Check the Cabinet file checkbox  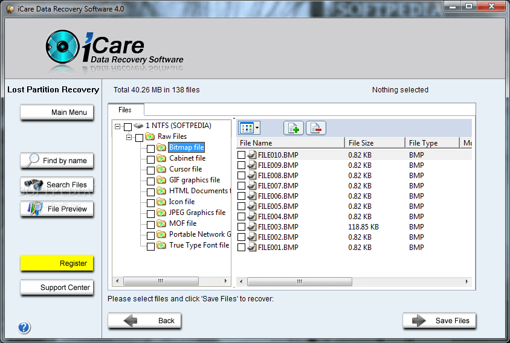click(150, 159)
